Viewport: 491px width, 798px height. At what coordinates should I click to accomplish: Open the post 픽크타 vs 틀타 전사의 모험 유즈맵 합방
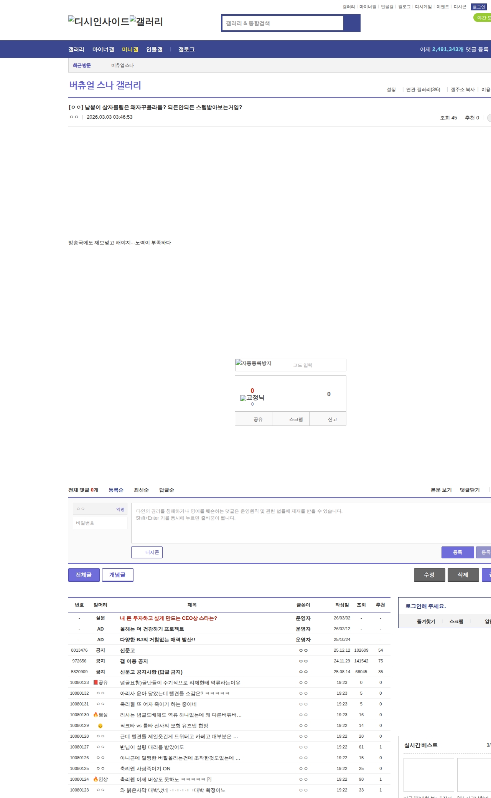[x=164, y=725]
